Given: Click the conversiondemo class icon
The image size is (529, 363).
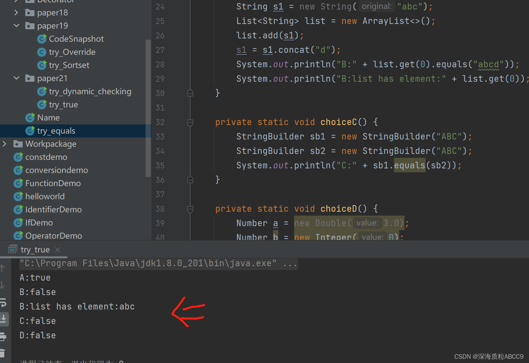Looking at the screenshot, I should pyautogui.click(x=18, y=170).
